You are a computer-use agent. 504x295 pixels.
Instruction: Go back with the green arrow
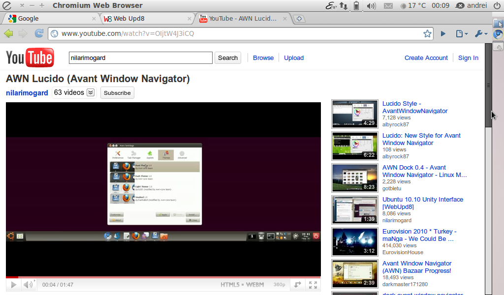(x=9, y=33)
